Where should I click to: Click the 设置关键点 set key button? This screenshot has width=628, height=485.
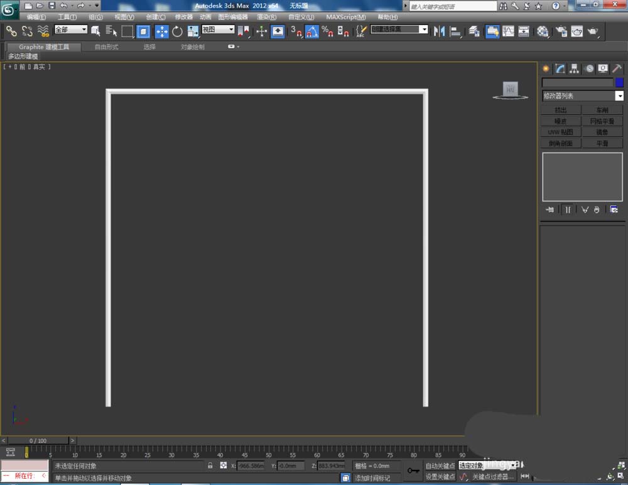click(440, 476)
